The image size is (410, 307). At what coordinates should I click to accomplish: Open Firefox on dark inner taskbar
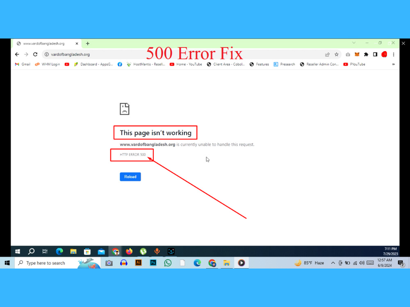coord(129,251)
